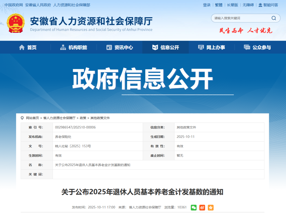Click the search magnifier icon
The image size is (286, 213).
coord(274,18)
